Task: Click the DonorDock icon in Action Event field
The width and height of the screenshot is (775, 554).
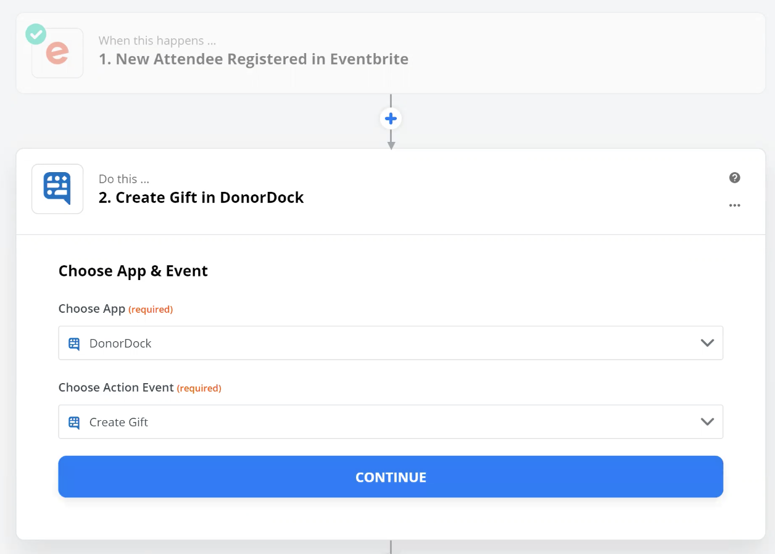Action: 74,423
